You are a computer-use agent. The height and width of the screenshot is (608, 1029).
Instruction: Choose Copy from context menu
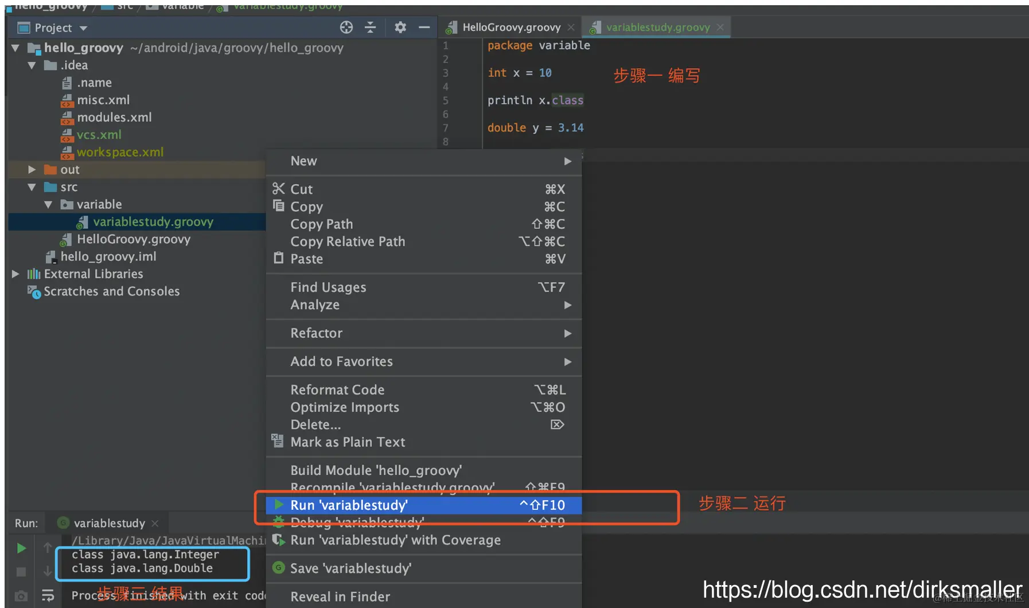coord(424,206)
